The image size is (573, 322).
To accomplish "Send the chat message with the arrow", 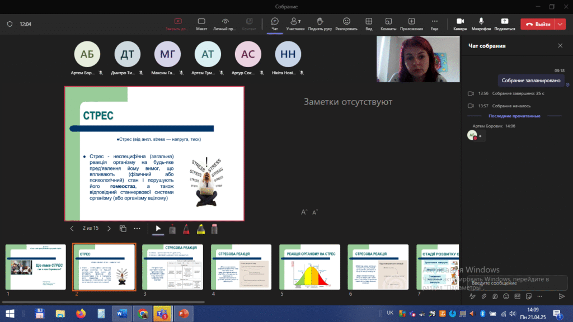I will click(562, 296).
